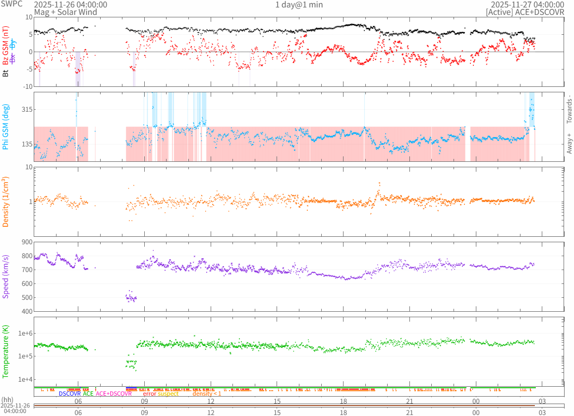The width and height of the screenshot is (574, 416).
Task: Click the yellow 'suspect' legend entry
Action: pyautogui.click(x=168, y=394)
